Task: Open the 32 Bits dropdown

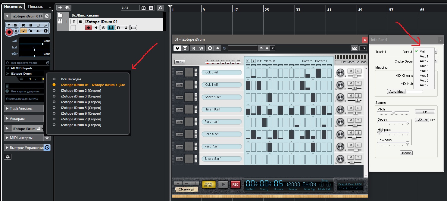Action: point(422,120)
